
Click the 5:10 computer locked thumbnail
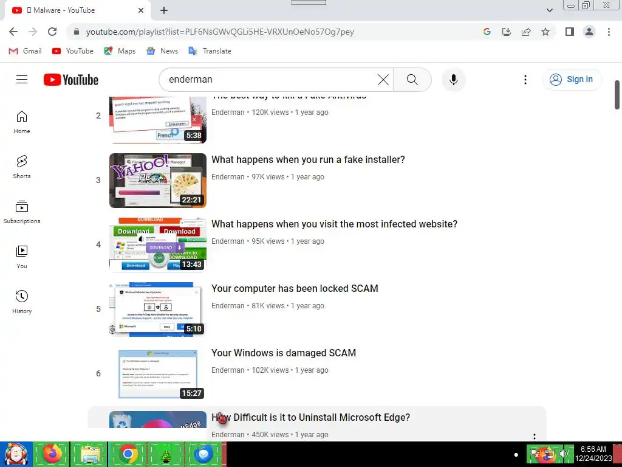[x=158, y=310]
